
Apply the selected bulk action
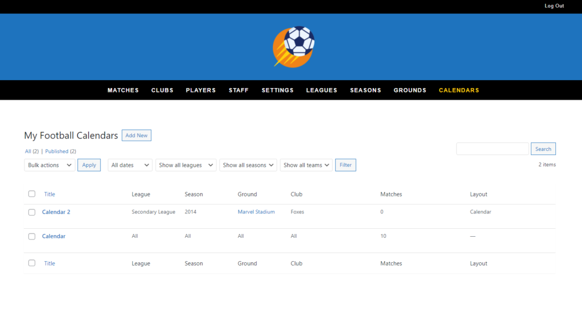(x=89, y=165)
